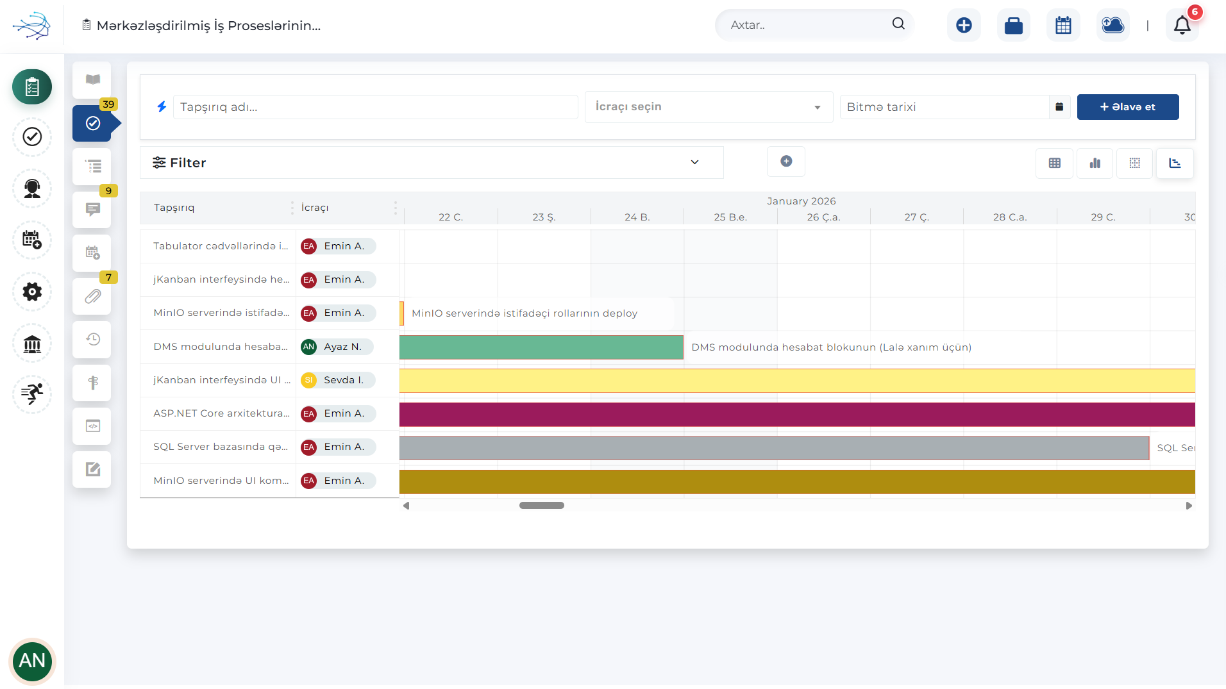1226x689 pixels.
Task: Open the settings gear in left sidebar
Action: [x=32, y=292]
